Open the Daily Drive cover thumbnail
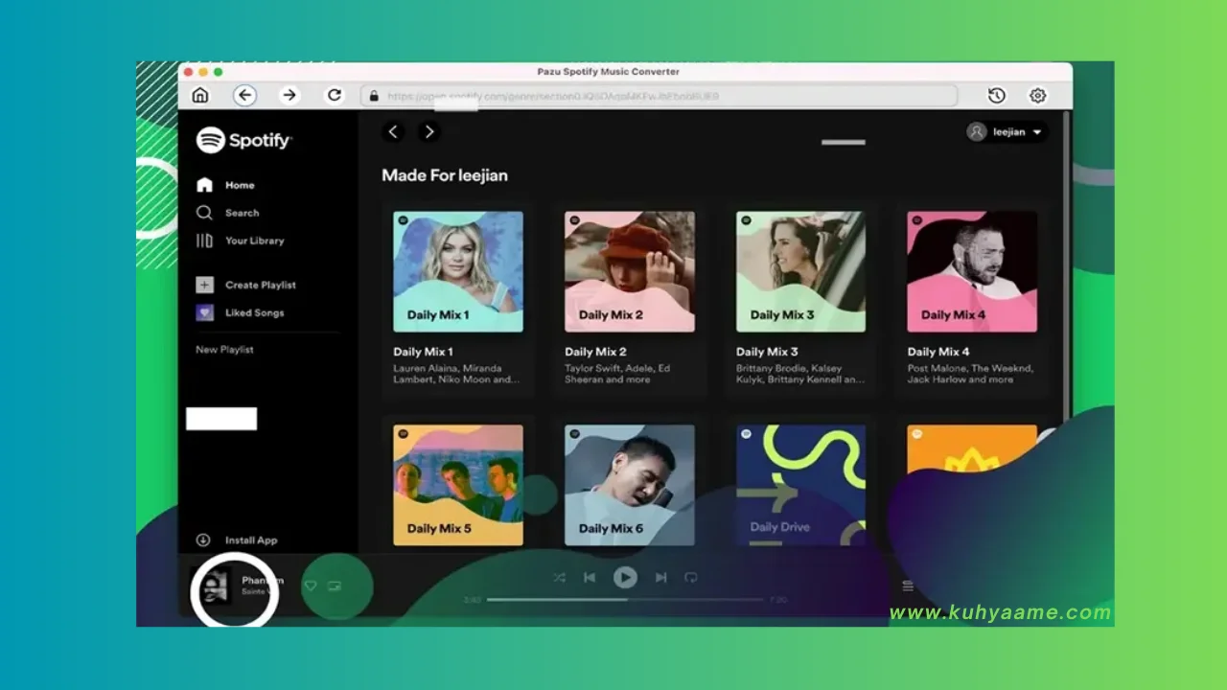The image size is (1227, 690). click(800, 485)
